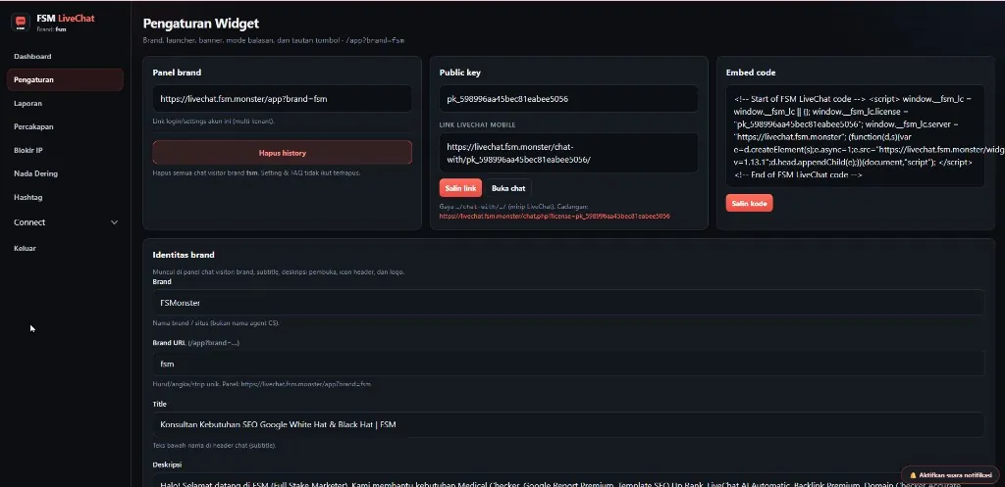The width and height of the screenshot is (1005, 487).
Task: Open the red chat.php license fallback link
Action: pos(555,217)
